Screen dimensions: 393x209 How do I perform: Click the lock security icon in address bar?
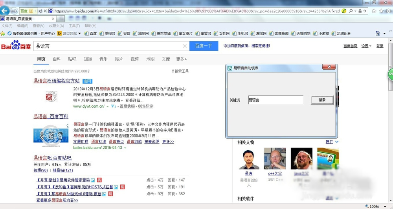pos(360,11)
